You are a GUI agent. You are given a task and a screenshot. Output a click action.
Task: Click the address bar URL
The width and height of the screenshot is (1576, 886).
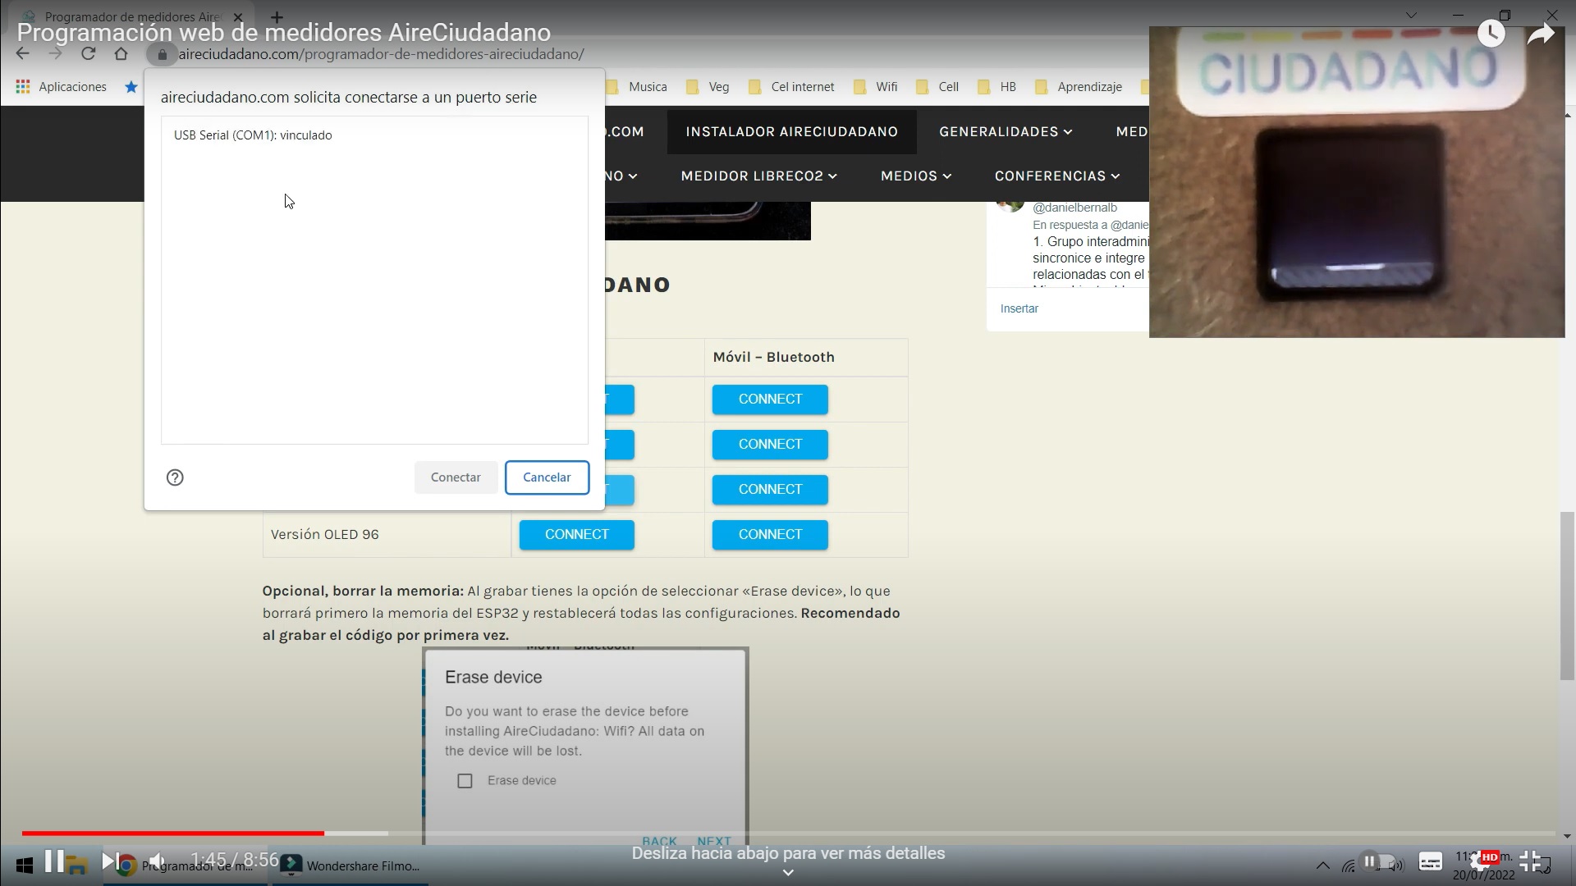pos(381,54)
